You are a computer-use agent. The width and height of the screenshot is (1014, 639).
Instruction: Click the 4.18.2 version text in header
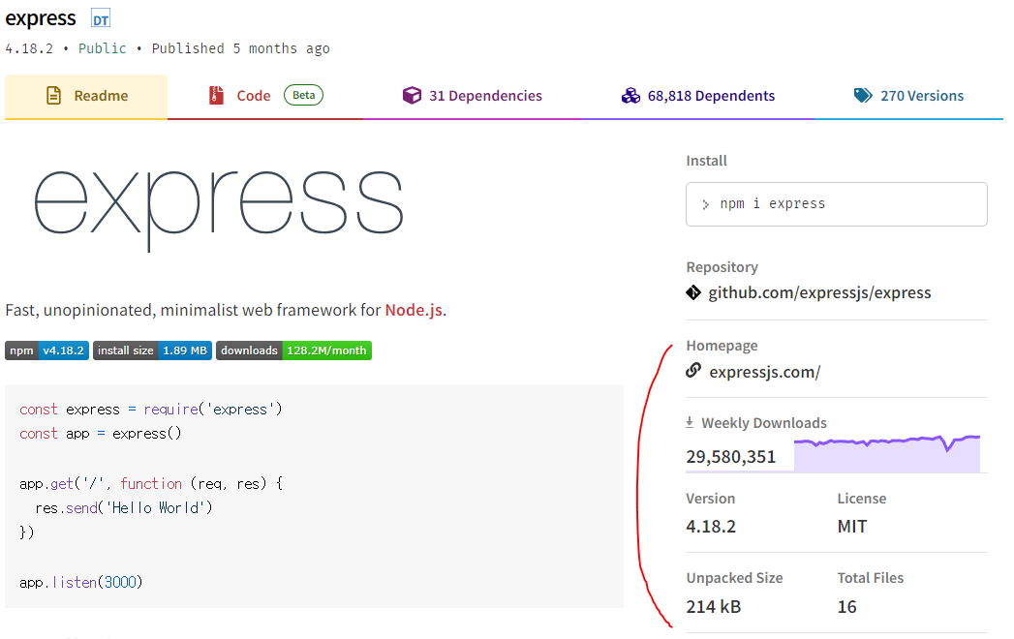tap(29, 48)
